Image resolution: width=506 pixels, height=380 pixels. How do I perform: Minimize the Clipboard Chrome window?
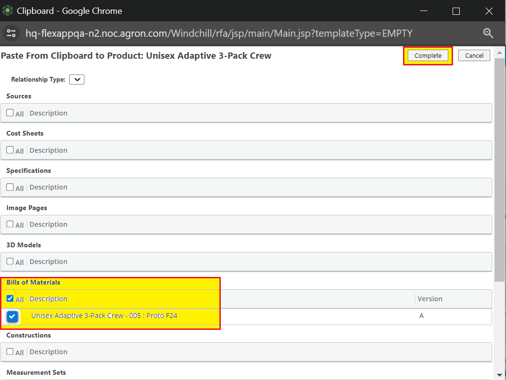(423, 11)
